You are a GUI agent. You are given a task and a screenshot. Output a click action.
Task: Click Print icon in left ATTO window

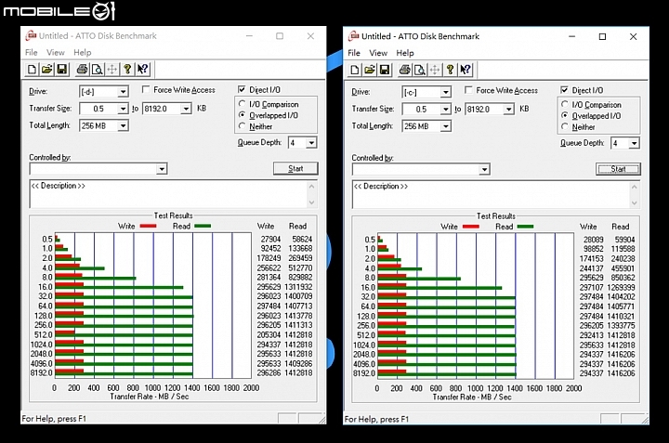click(x=82, y=70)
